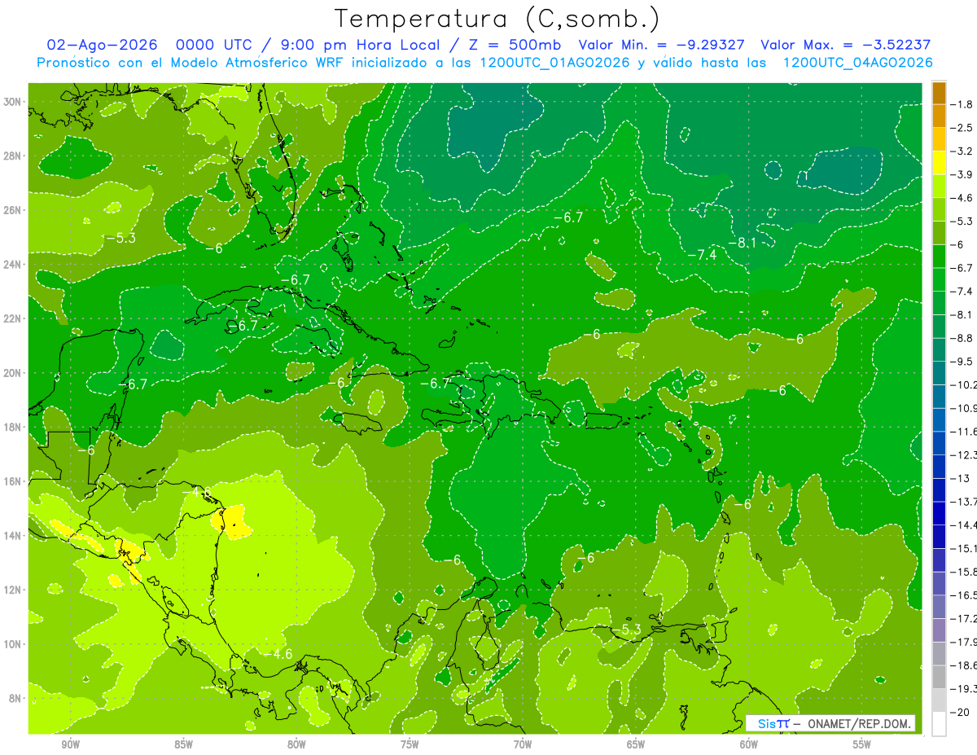Screen dimensions: 977x755
Task: Click the 'Valor Min. = -9.29327' text
Action: pyautogui.click(x=663, y=45)
